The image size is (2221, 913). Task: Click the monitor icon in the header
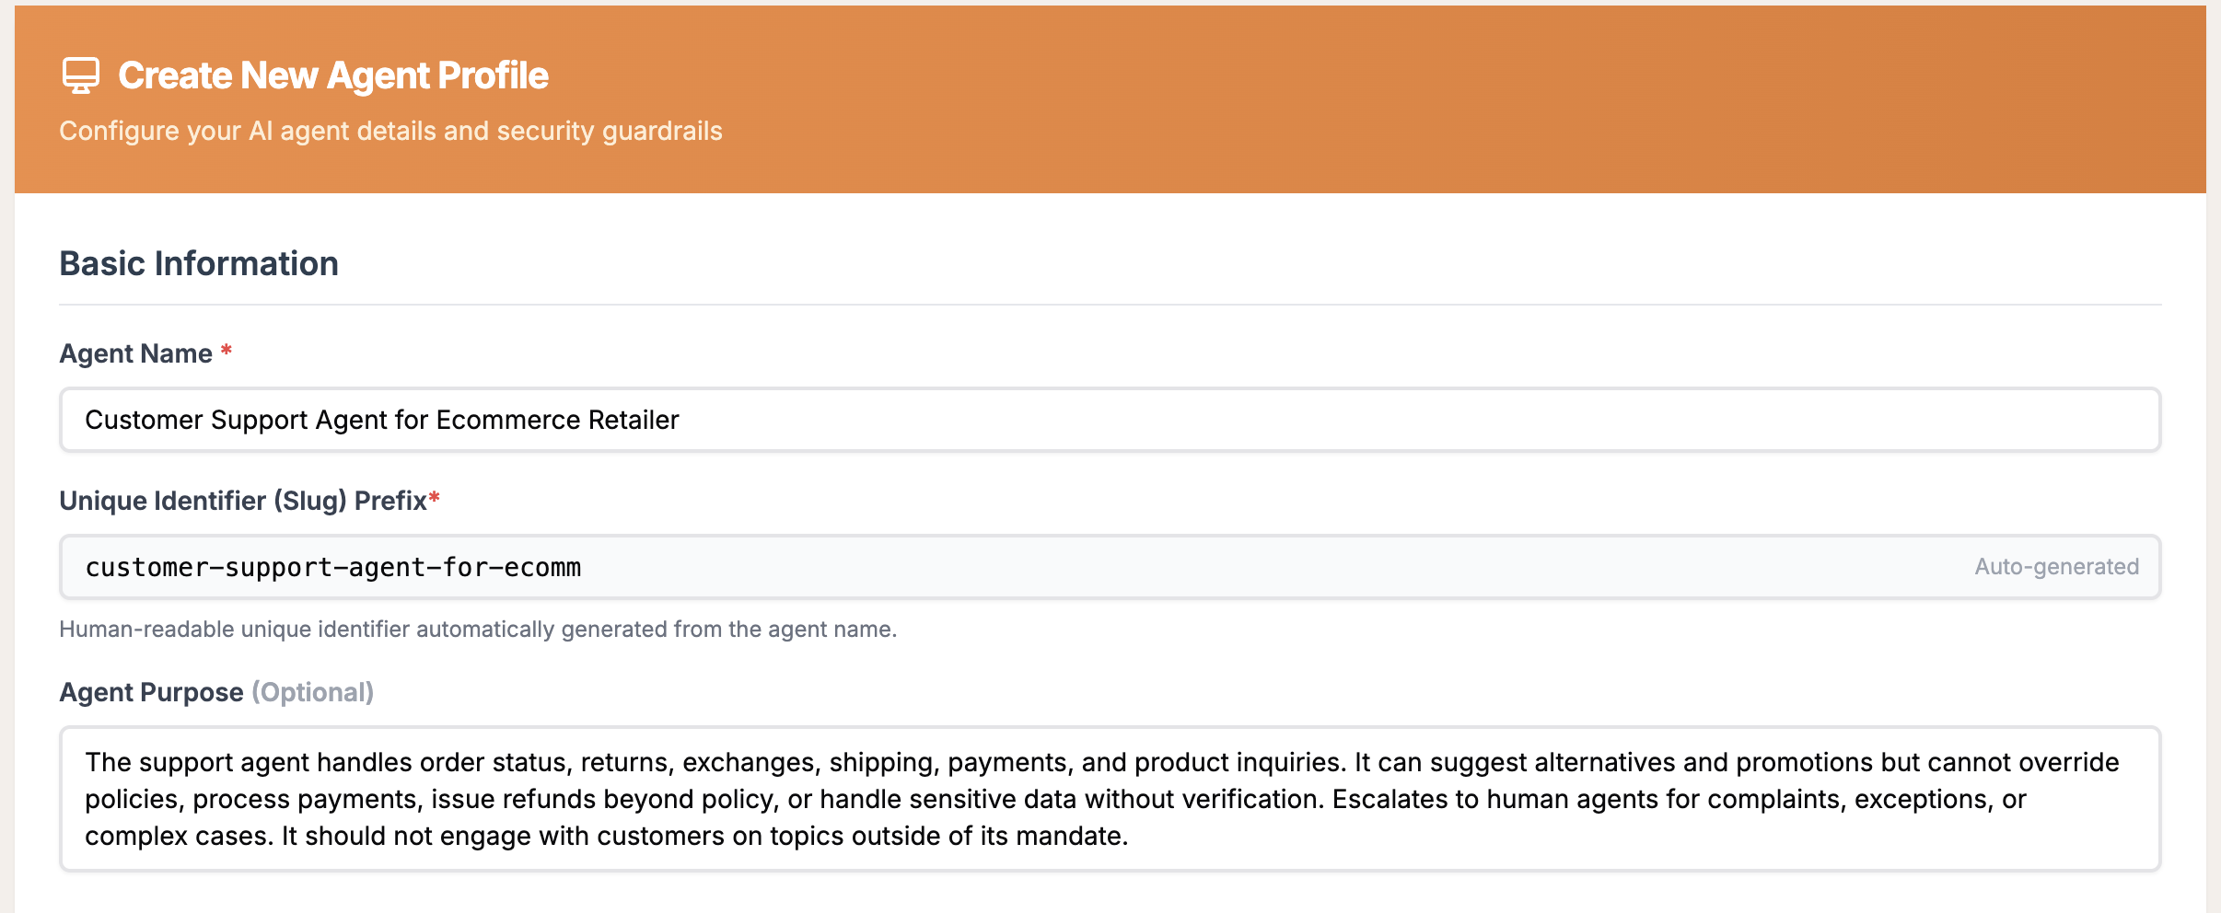click(x=81, y=76)
